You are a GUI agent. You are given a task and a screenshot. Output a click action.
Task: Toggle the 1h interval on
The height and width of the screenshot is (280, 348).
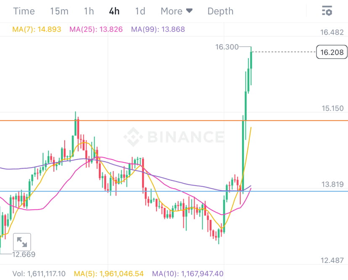(88, 11)
